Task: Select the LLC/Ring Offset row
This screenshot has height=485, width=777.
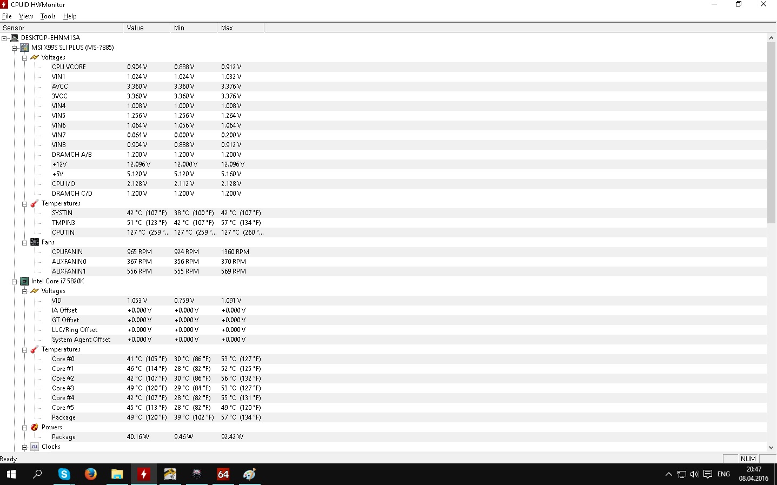Action: [x=409, y=330]
